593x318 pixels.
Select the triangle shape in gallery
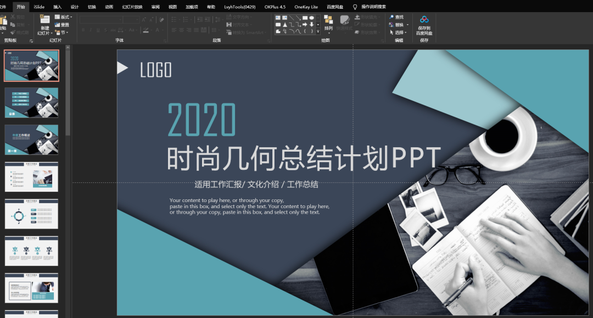click(285, 25)
